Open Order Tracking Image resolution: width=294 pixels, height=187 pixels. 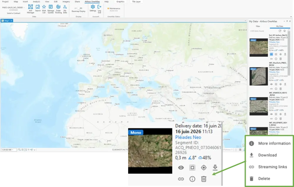58,9
